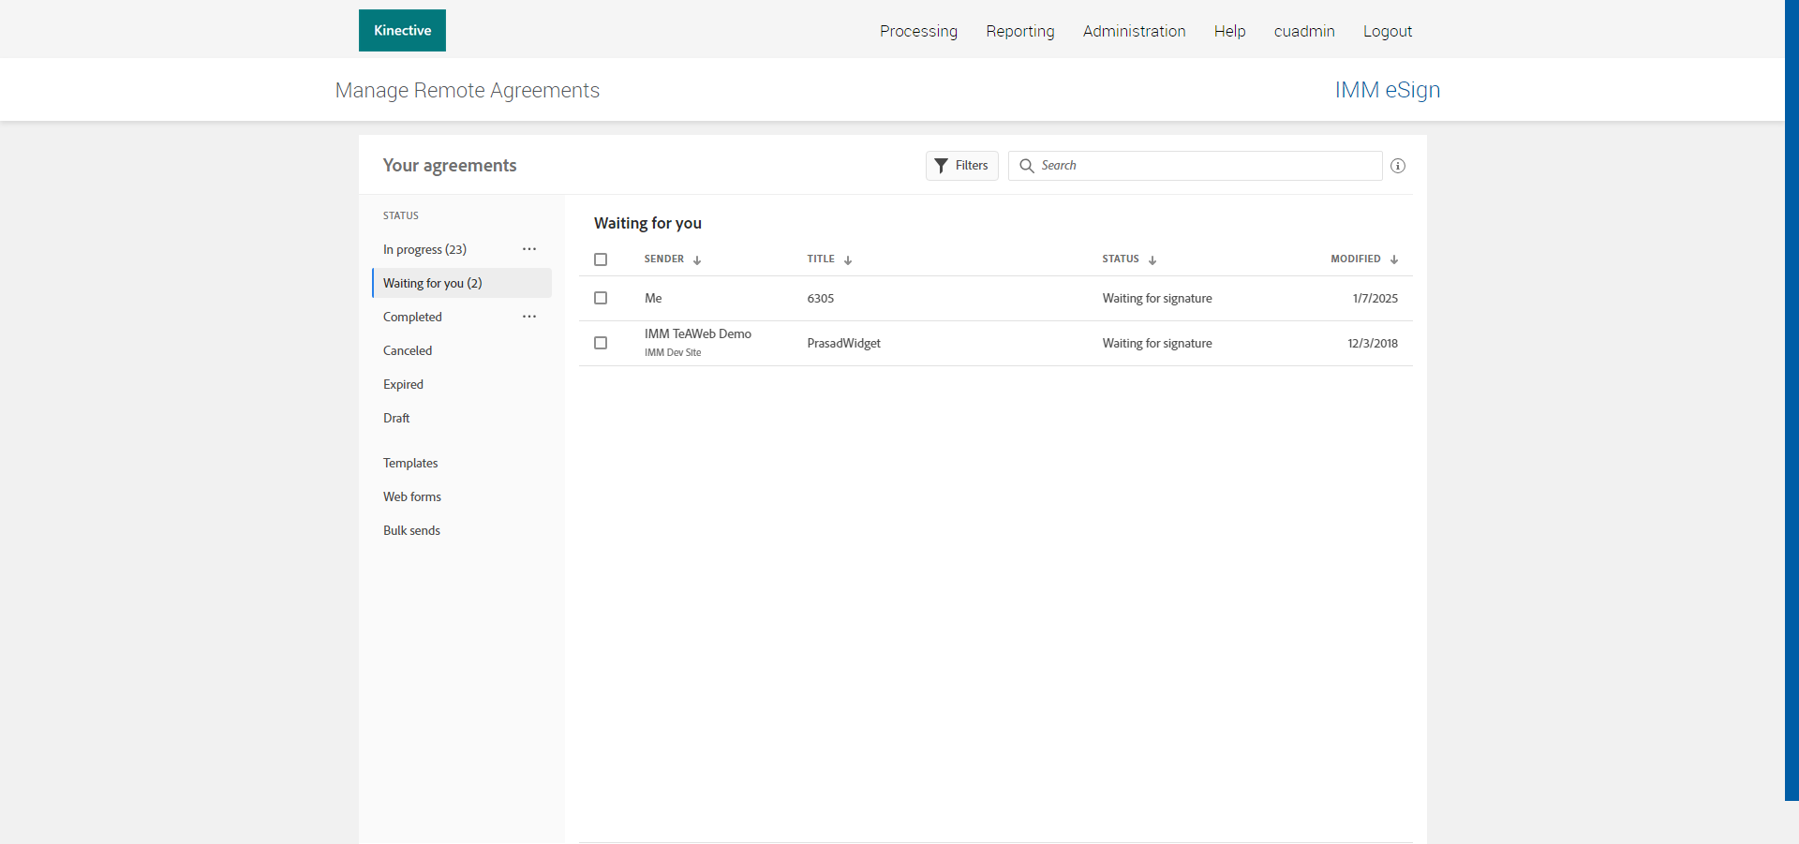Sort by Status column arrow
Screen dimensions: 1799x844
pos(1152,260)
